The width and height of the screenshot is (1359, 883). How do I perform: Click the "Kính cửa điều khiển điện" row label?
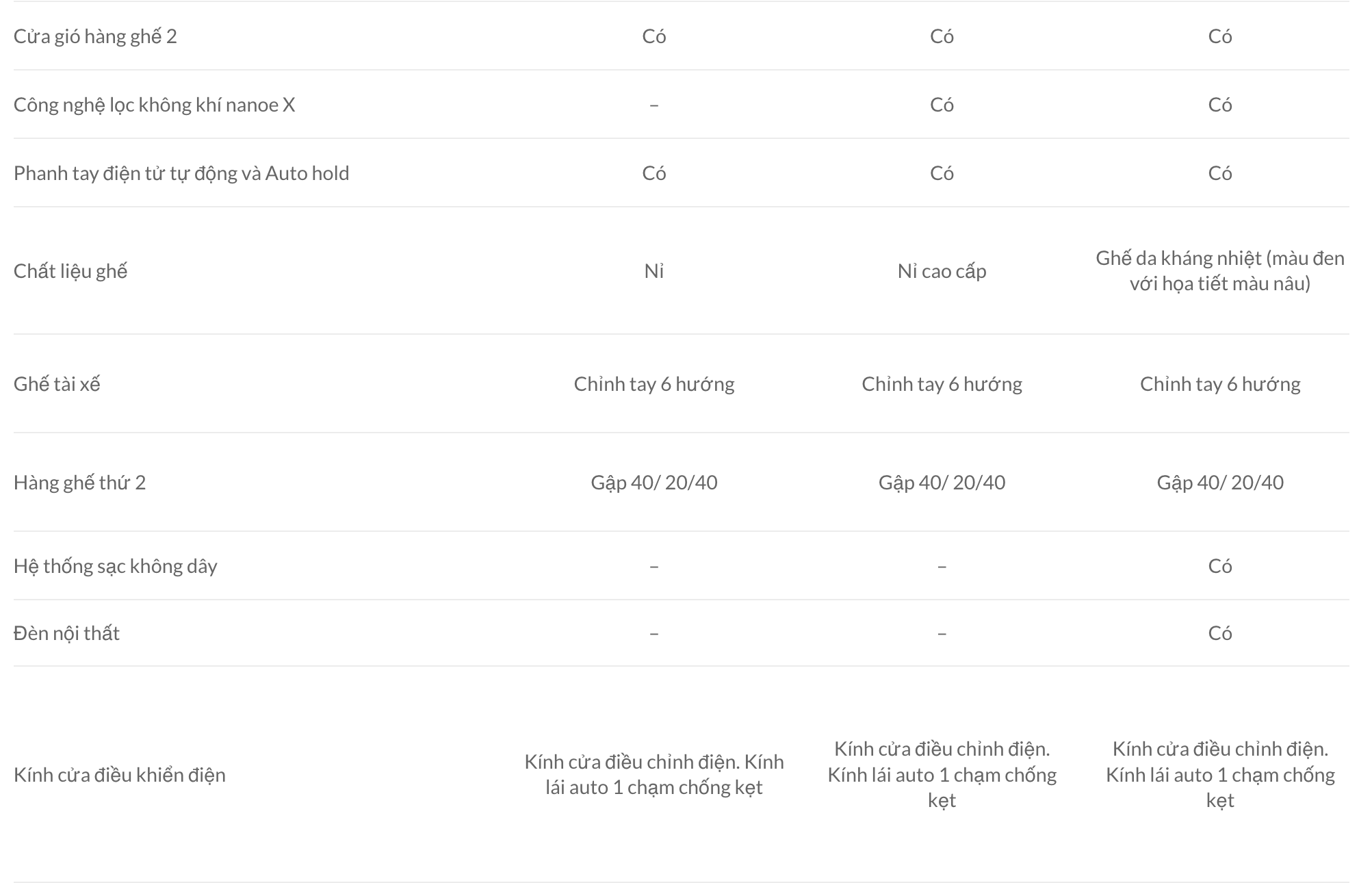click(119, 775)
